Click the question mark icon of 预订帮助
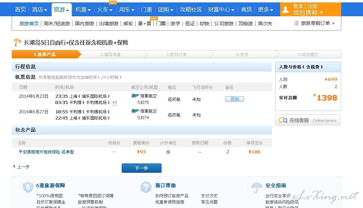363x208 pixels. pos(146,187)
